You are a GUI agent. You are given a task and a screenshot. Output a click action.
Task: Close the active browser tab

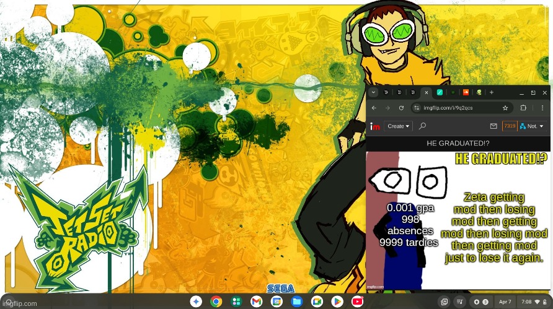pos(427,92)
